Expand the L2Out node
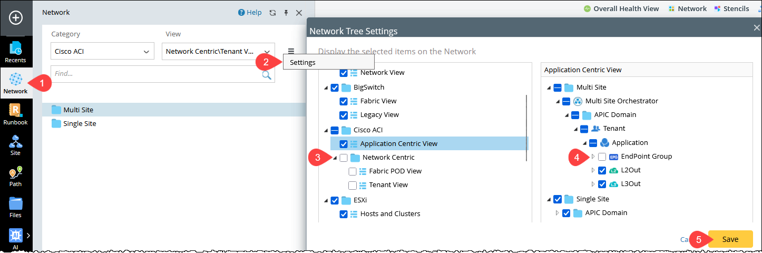 [x=593, y=170]
